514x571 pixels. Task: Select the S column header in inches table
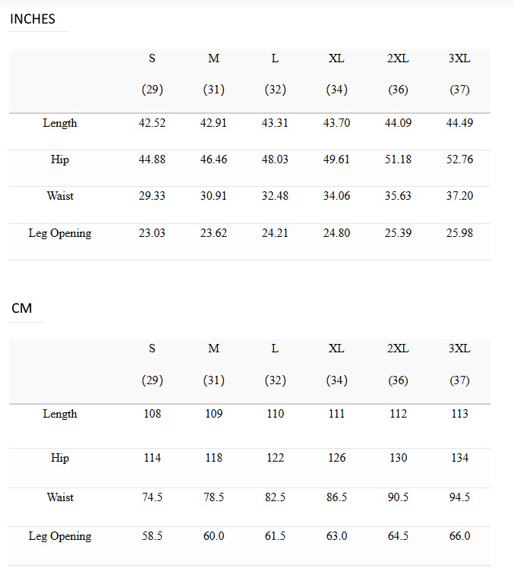152,58
